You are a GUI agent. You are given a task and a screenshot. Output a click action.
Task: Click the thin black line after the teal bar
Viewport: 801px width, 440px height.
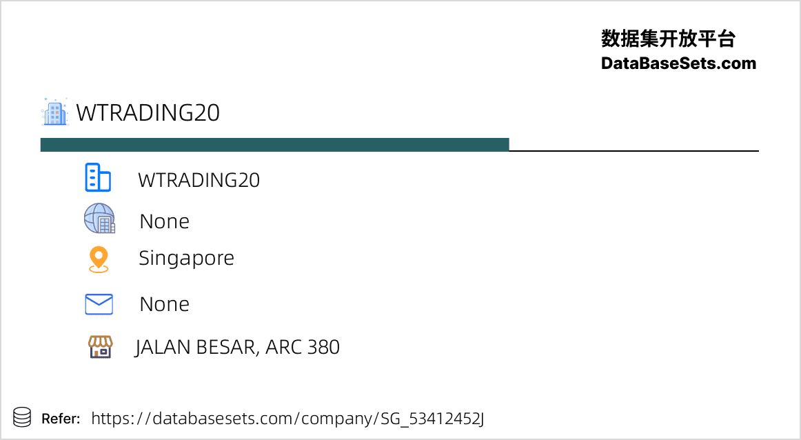[x=634, y=151]
